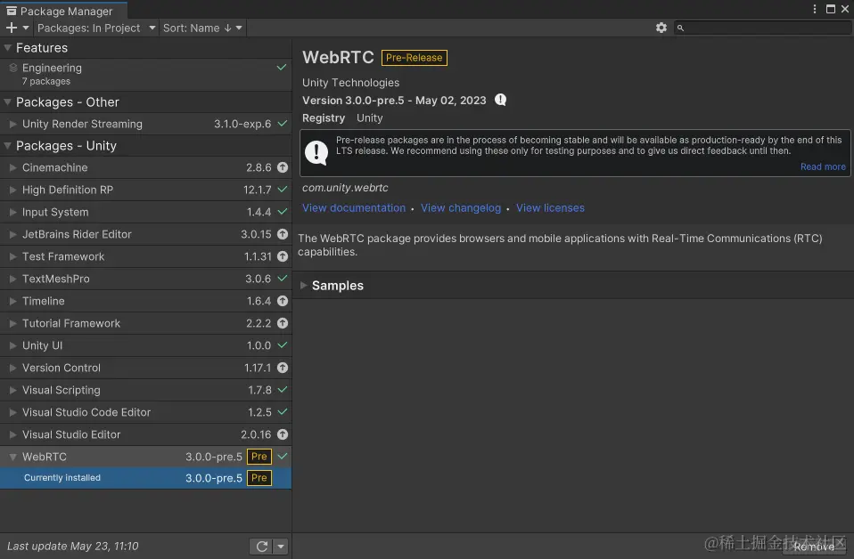Click the update arrow icon for Version Control
The image size is (854, 559).
click(282, 368)
